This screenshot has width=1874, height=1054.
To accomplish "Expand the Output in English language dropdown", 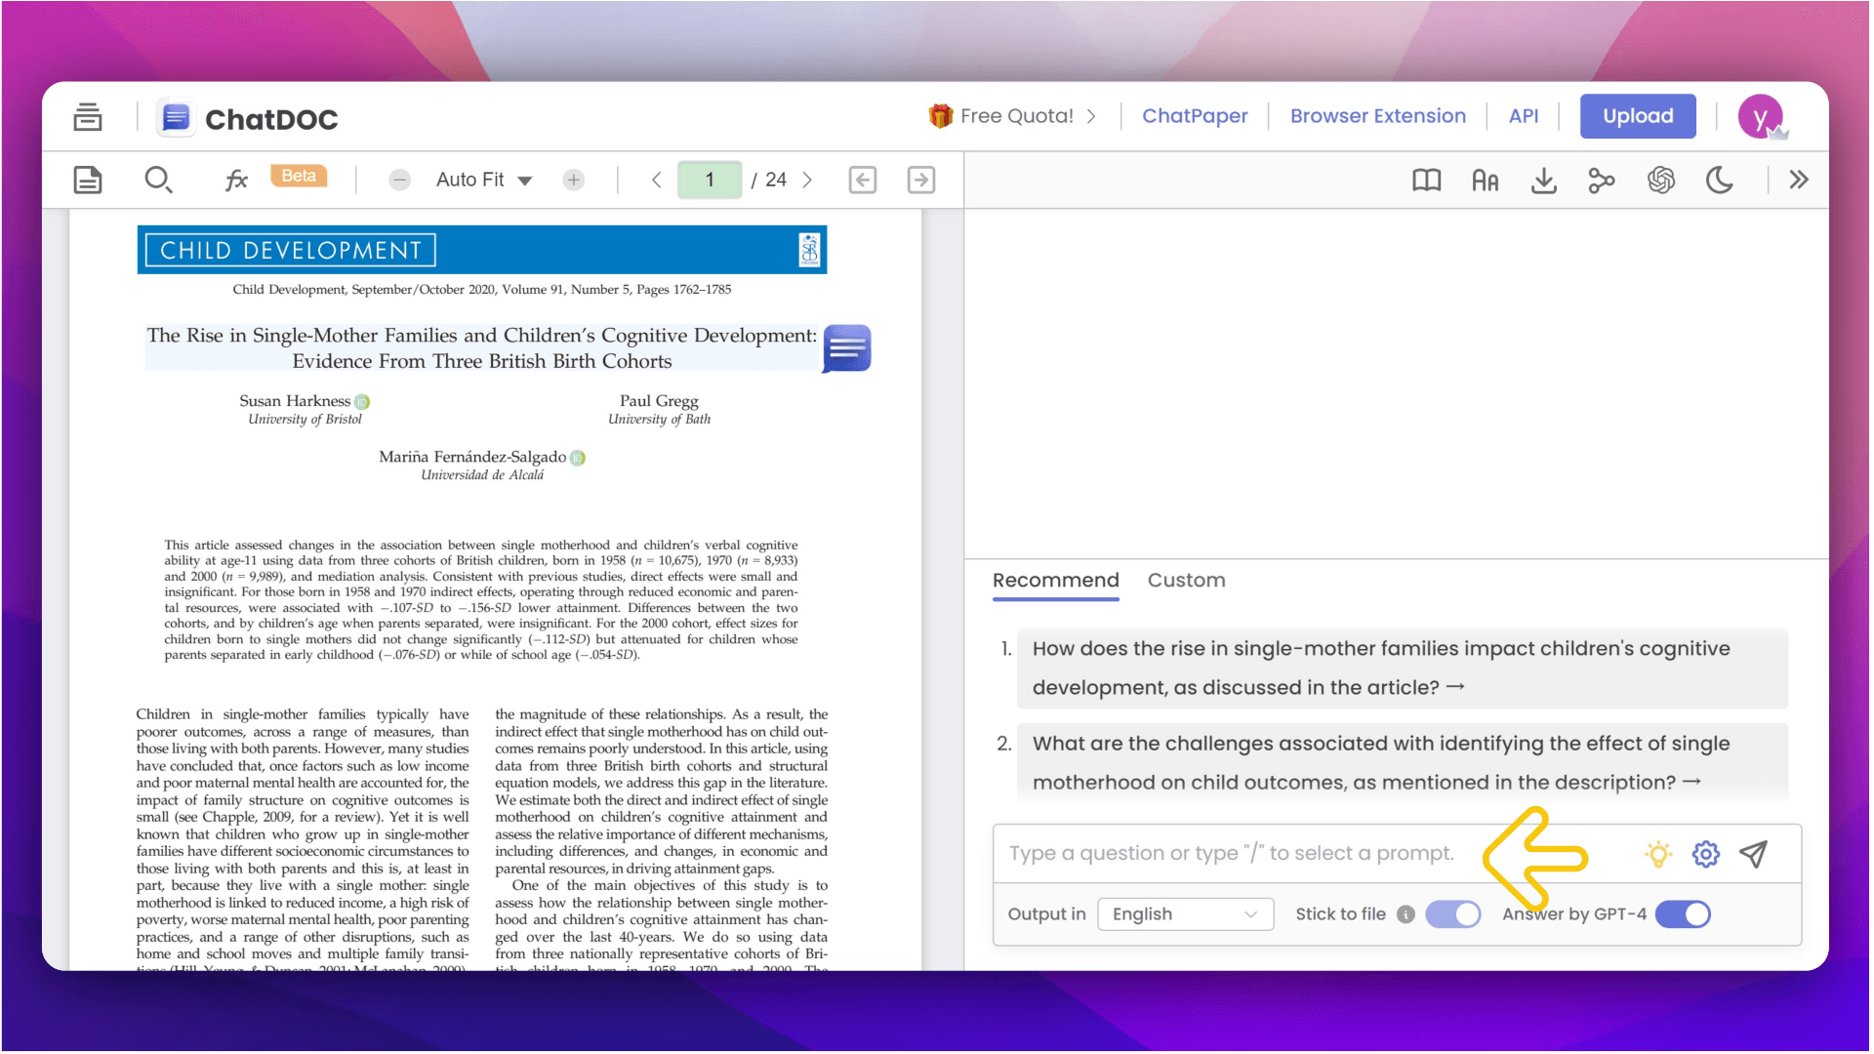I will 1184,914.
